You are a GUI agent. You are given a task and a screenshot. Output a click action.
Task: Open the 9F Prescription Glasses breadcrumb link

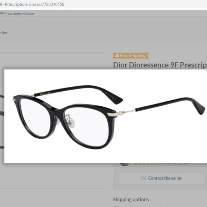(x=17, y=14)
